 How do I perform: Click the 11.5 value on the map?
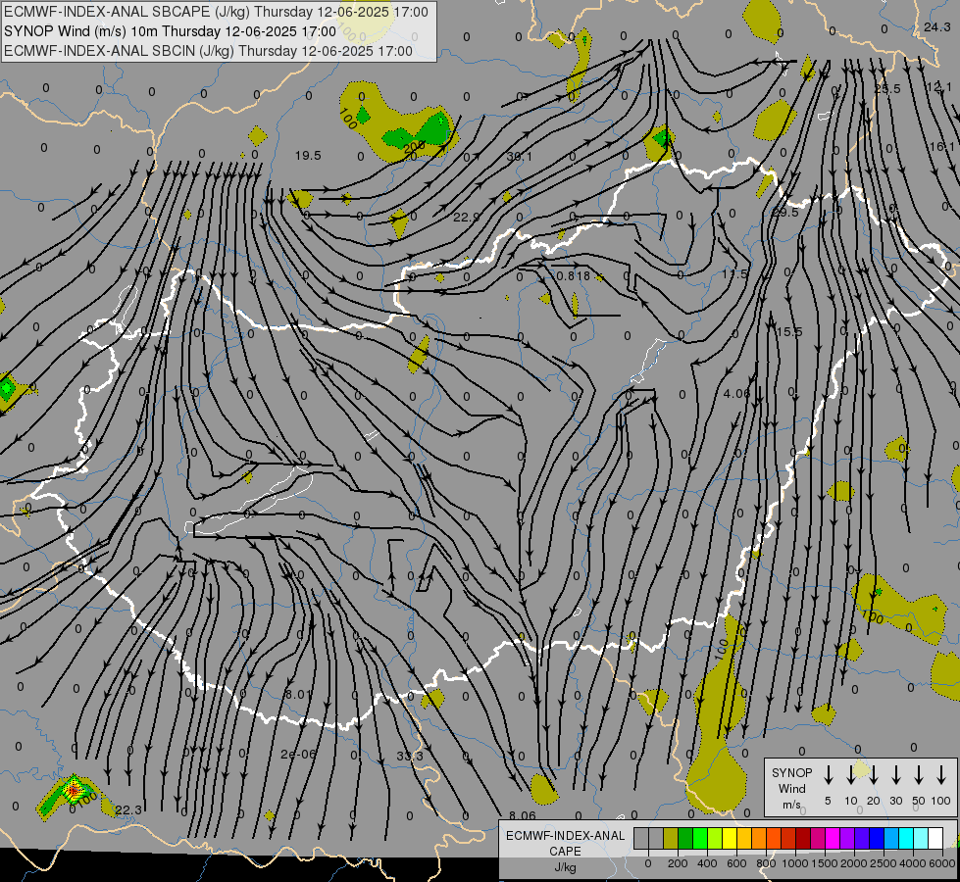click(734, 273)
